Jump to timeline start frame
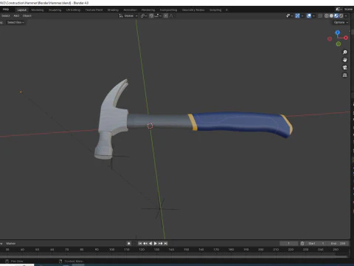 click(140, 243)
